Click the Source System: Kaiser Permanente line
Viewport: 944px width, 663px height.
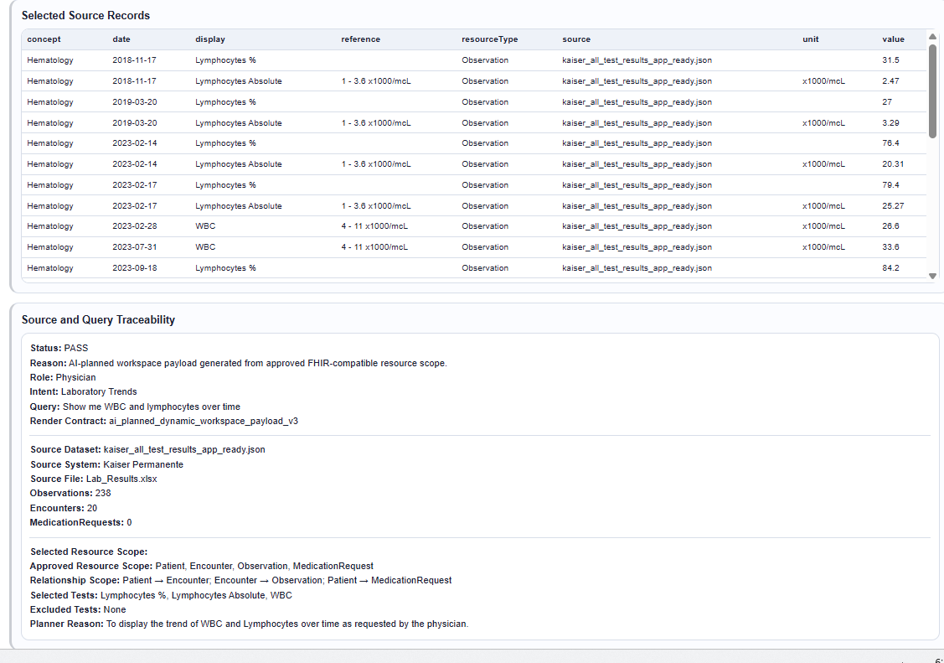click(x=106, y=464)
